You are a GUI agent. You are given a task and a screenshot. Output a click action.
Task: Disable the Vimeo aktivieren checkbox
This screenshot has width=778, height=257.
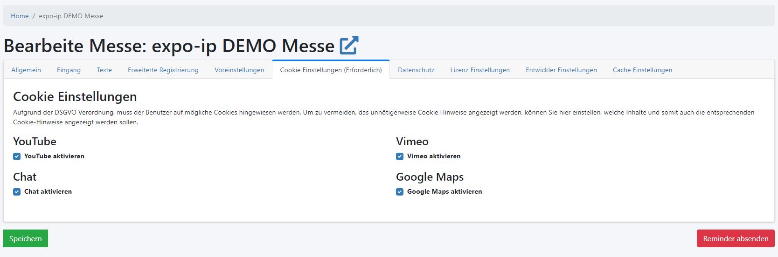(x=400, y=156)
